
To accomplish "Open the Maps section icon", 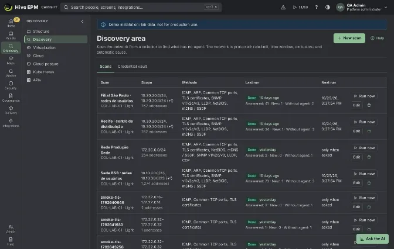I will pyautogui.click(x=11, y=60).
